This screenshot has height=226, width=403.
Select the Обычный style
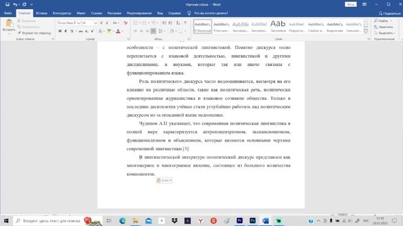coord(203,26)
